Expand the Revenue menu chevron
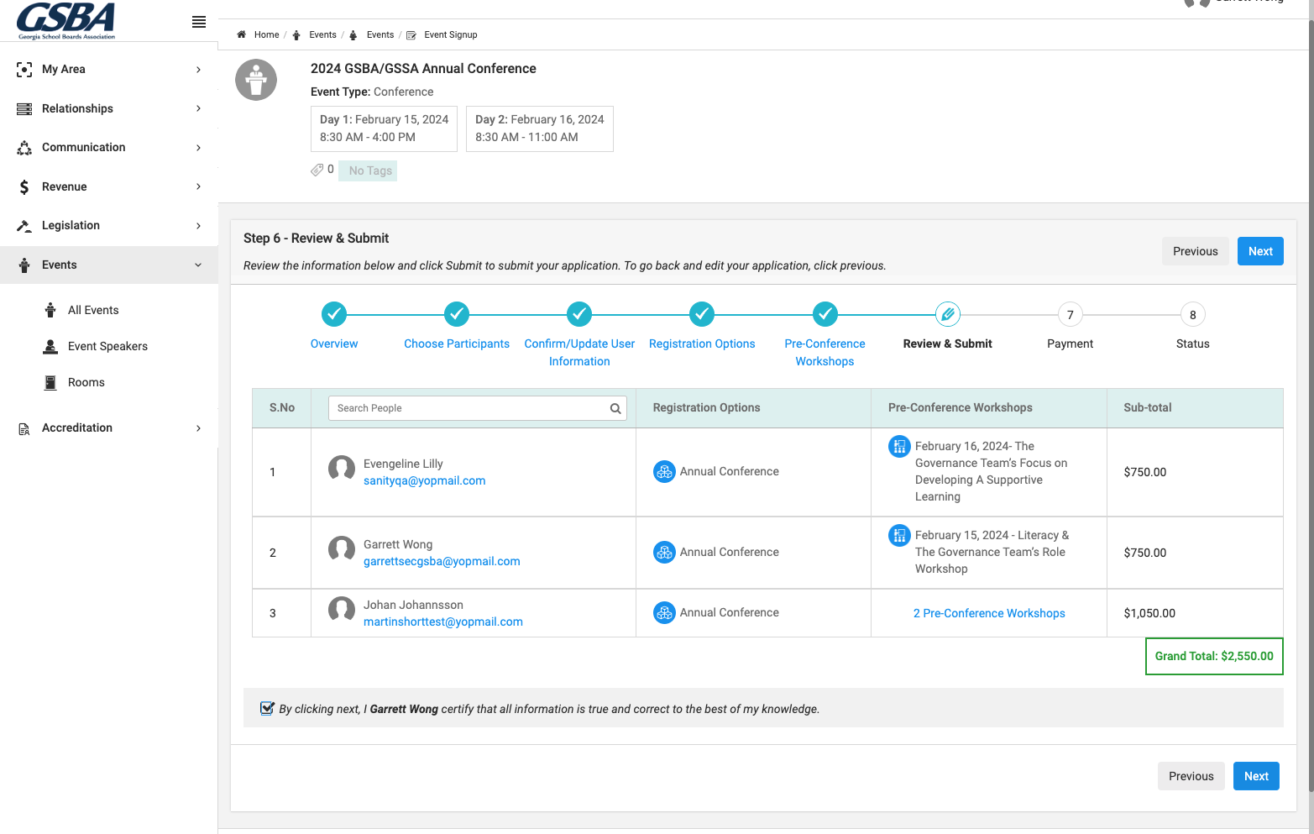This screenshot has width=1314, height=834. tap(198, 186)
